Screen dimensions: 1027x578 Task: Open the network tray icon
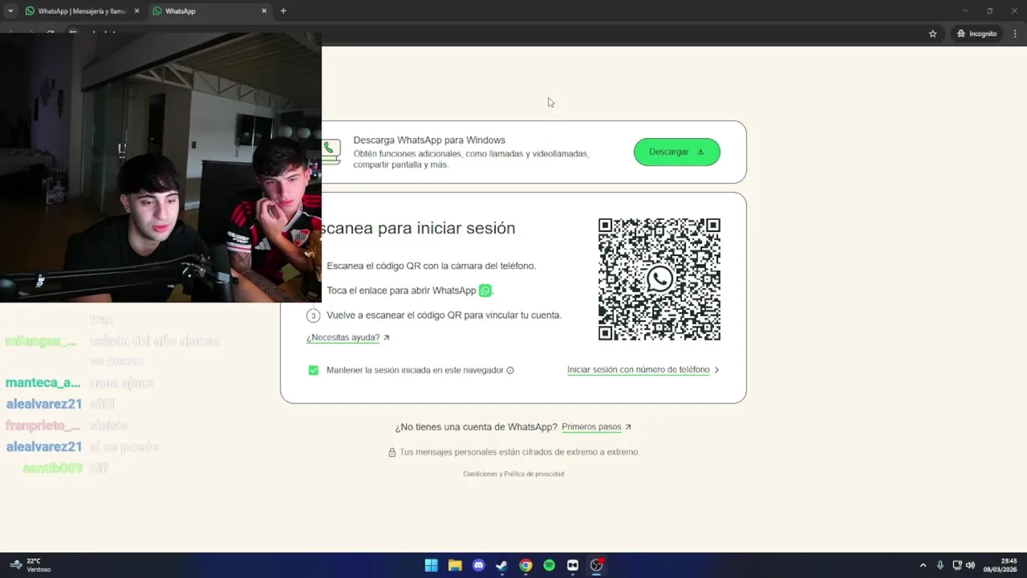point(957,565)
